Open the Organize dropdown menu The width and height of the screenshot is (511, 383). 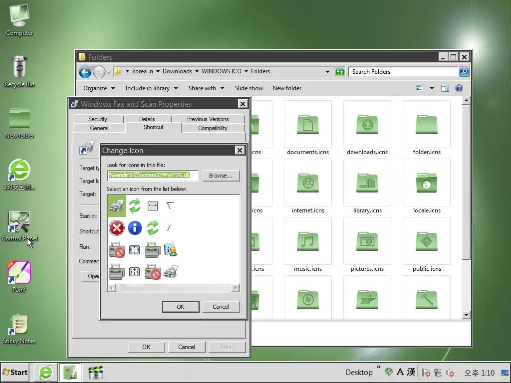[x=99, y=88]
